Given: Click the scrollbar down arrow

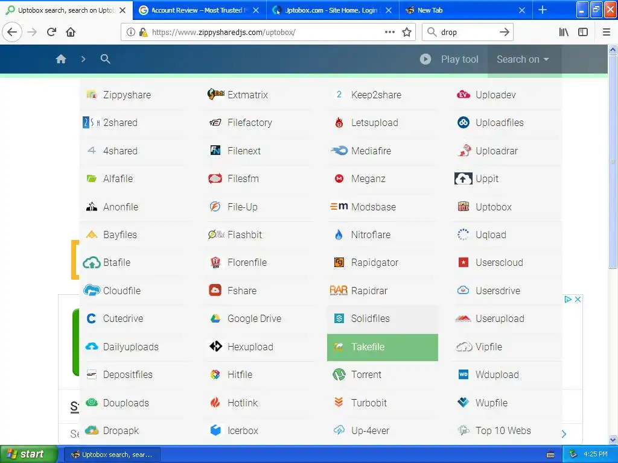Looking at the screenshot, I should (x=613, y=439).
